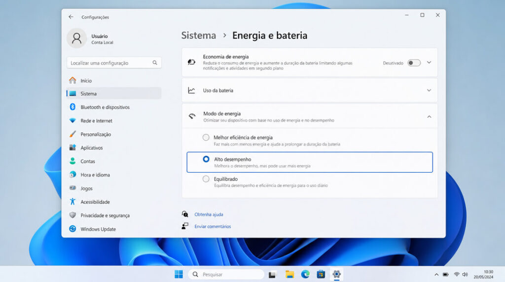Click the Windows Update sync icon
The image size is (505, 282).
73,229
